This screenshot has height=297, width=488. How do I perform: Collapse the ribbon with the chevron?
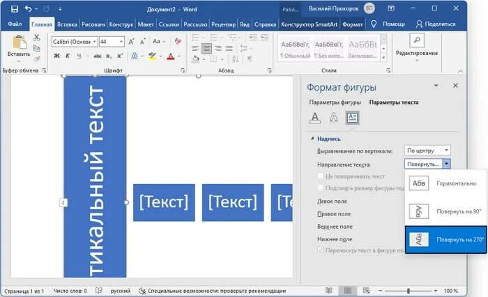coord(460,71)
